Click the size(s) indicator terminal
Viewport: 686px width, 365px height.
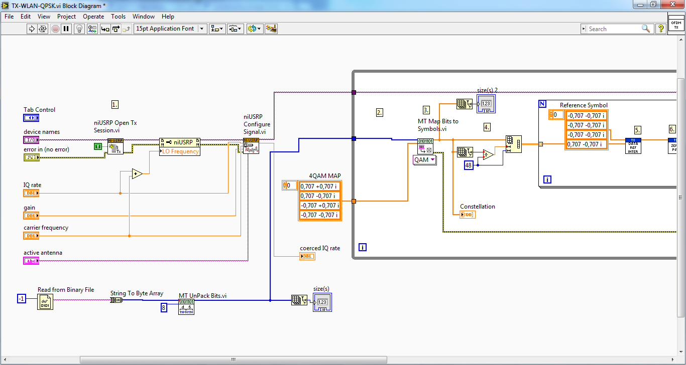tap(322, 302)
